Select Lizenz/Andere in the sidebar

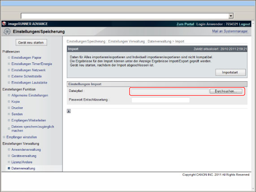tap(22, 162)
